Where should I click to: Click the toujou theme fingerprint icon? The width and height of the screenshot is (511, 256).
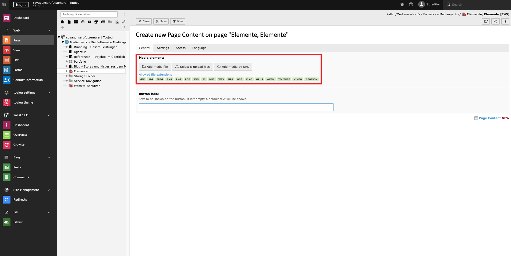pos(6,102)
